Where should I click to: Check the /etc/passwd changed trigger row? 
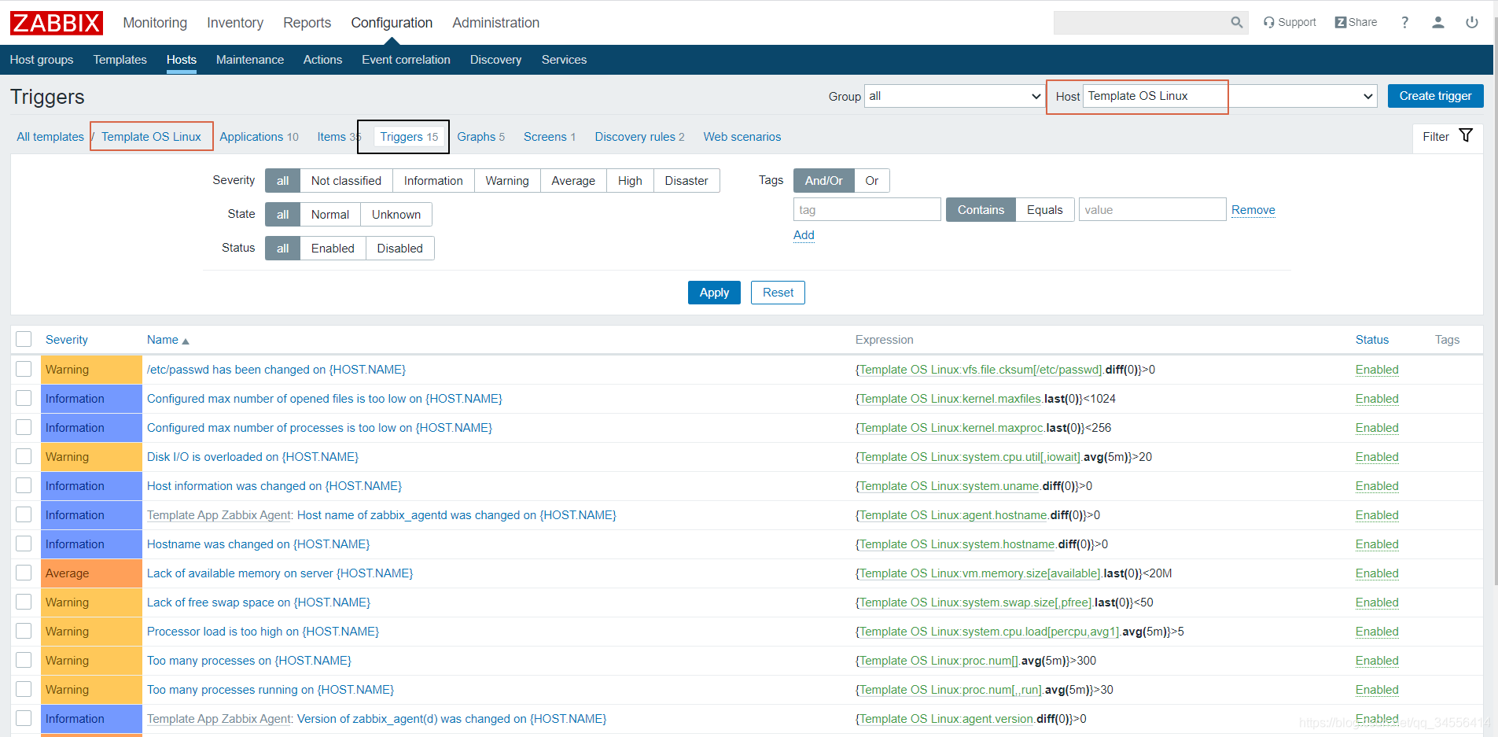coord(24,369)
